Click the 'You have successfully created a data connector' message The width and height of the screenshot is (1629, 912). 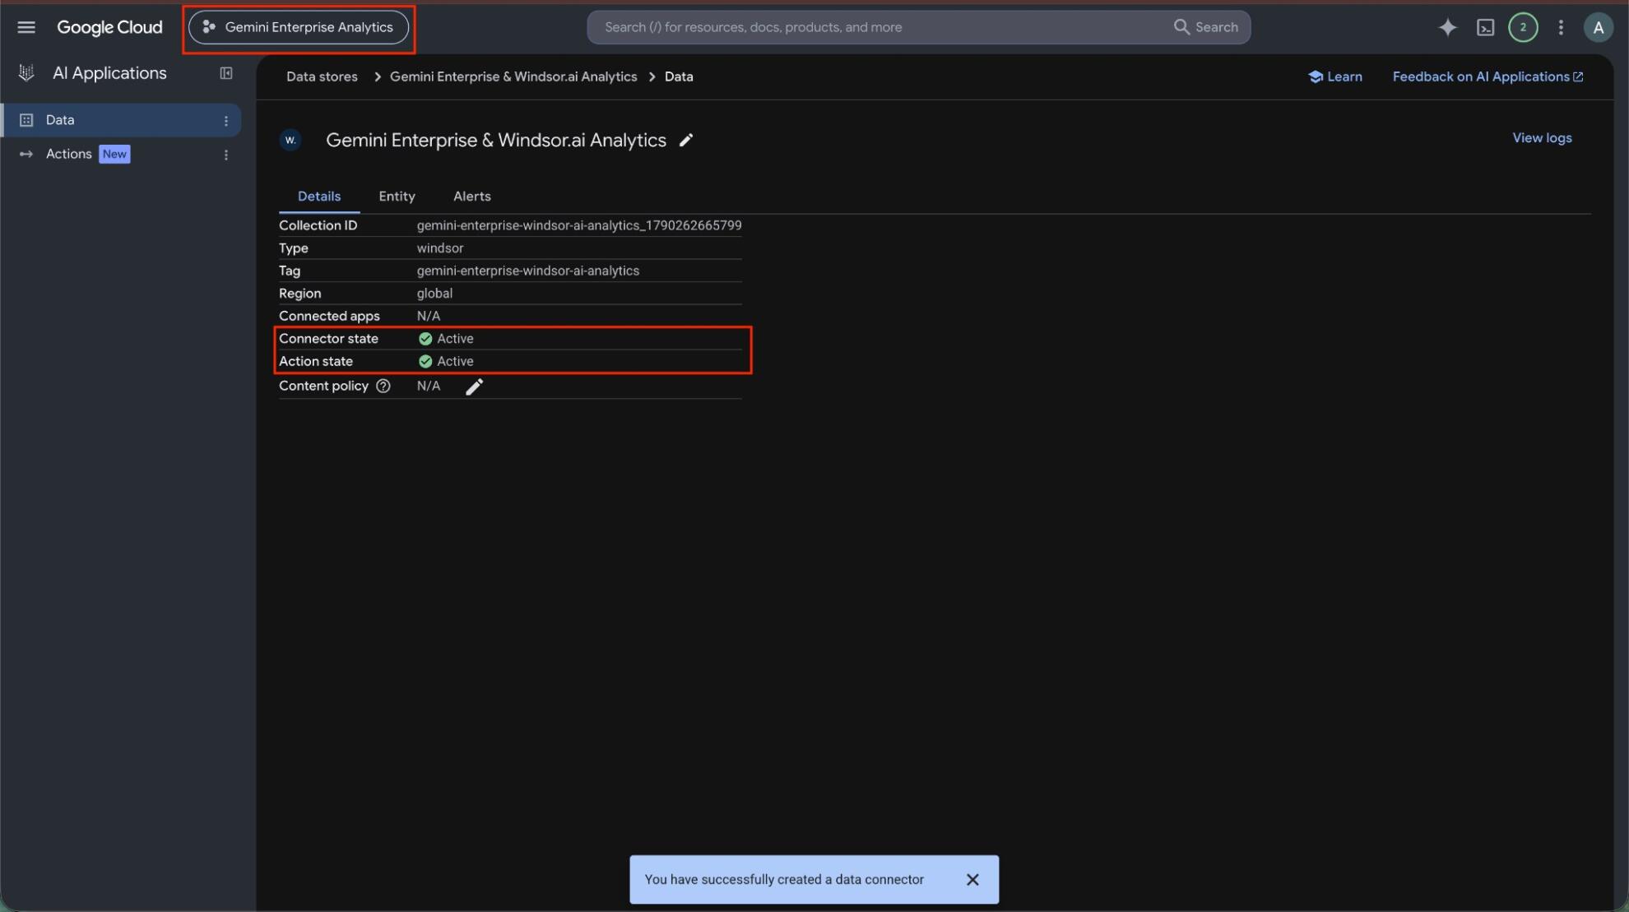click(784, 880)
